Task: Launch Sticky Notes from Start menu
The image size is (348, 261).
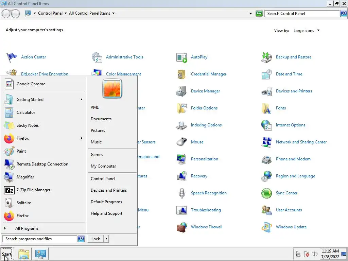Action: click(x=44, y=125)
